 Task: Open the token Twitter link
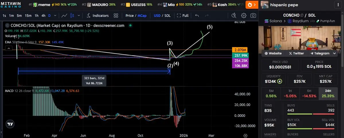click(296, 53)
